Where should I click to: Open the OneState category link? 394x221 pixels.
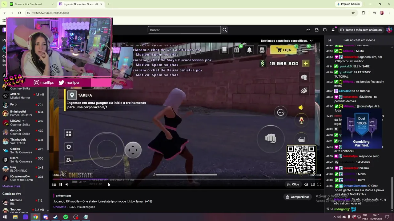(60, 207)
